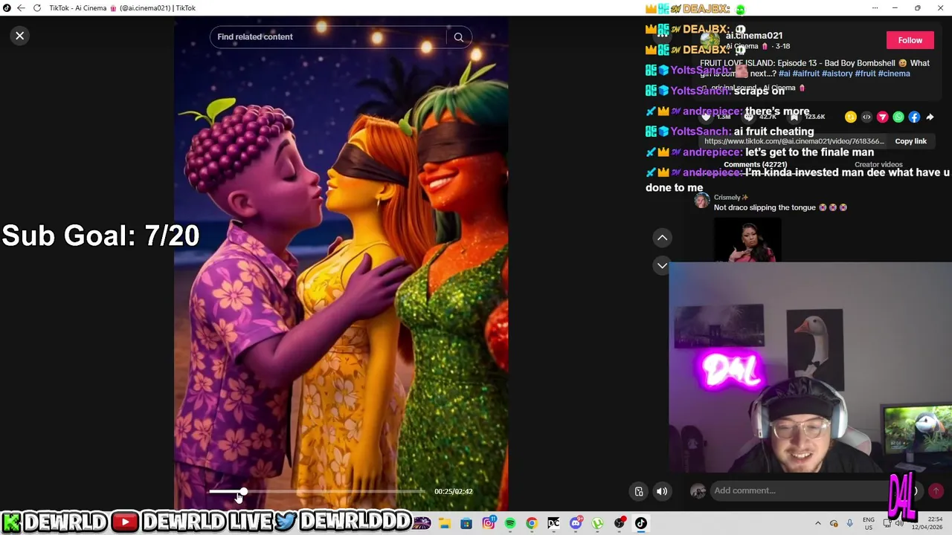Open the #aistory hashtag
This screenshot has height=535, width=952.
pyautogui.click(x=837, y=74)
